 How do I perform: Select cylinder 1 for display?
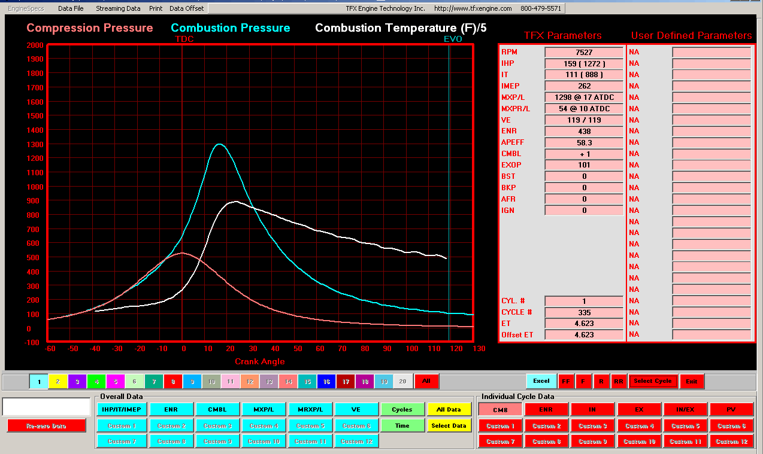pyautogui.click(x=38, y=381)
